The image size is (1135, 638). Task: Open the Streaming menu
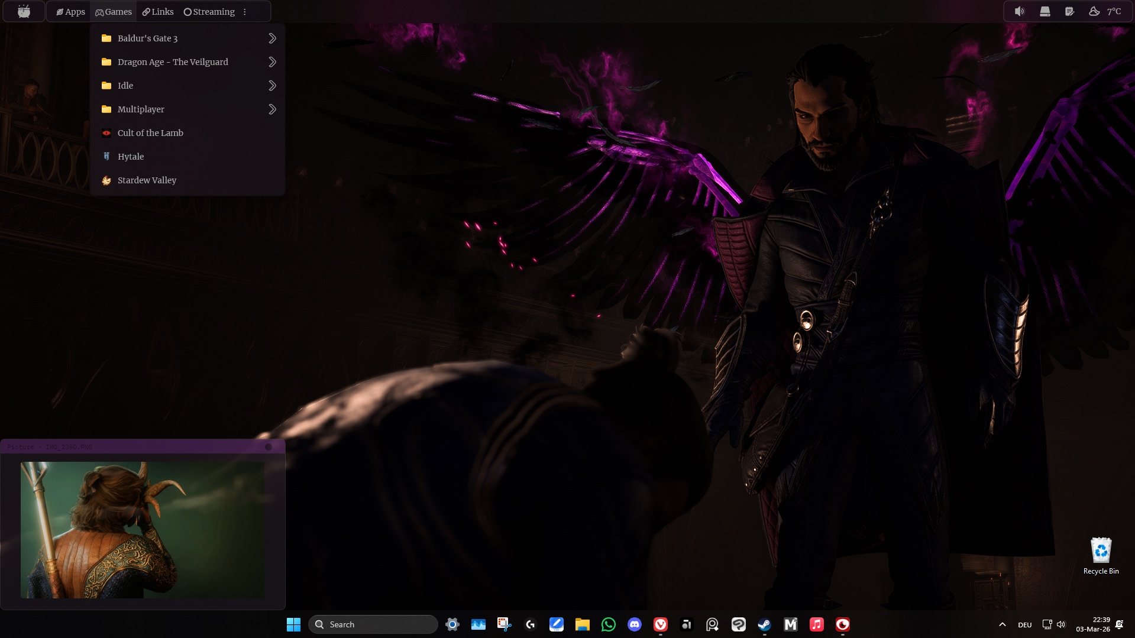(x=209, y=12)
